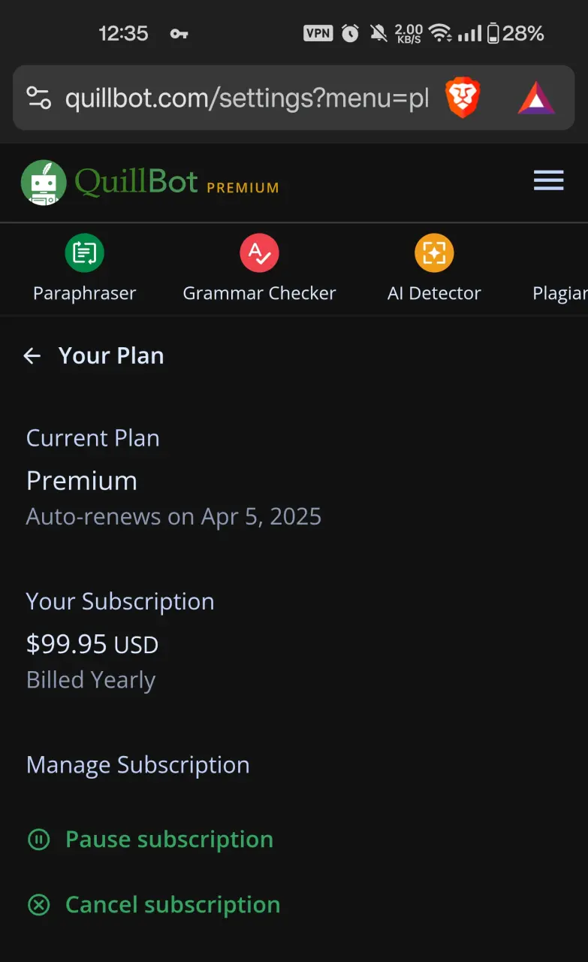Tap the URL address field

[x=246, y=98]
